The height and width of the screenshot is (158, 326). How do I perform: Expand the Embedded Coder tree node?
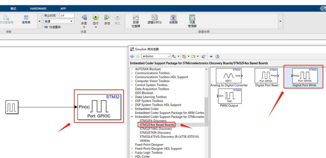pos(132,109)
